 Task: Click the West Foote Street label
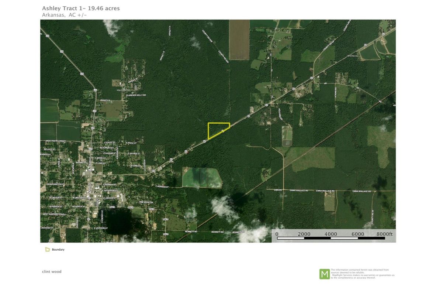click(55, 141)
